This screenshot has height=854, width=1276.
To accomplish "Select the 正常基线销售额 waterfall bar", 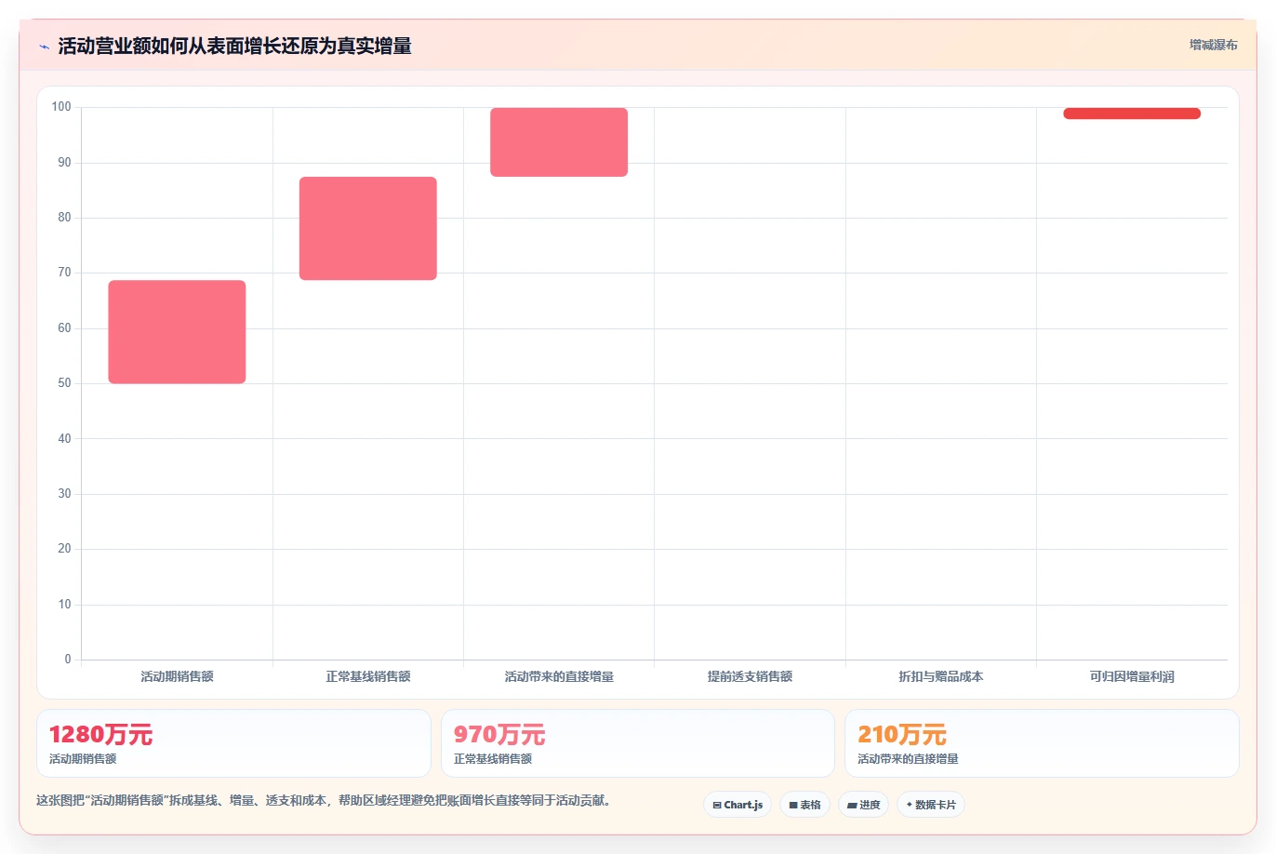I will [x=368, y=228].
